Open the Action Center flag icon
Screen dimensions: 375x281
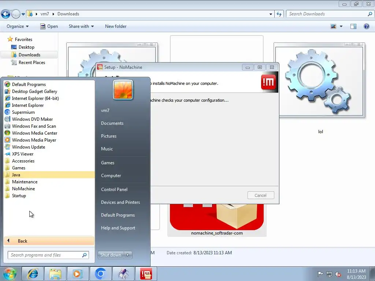click(x=320, y=274)
